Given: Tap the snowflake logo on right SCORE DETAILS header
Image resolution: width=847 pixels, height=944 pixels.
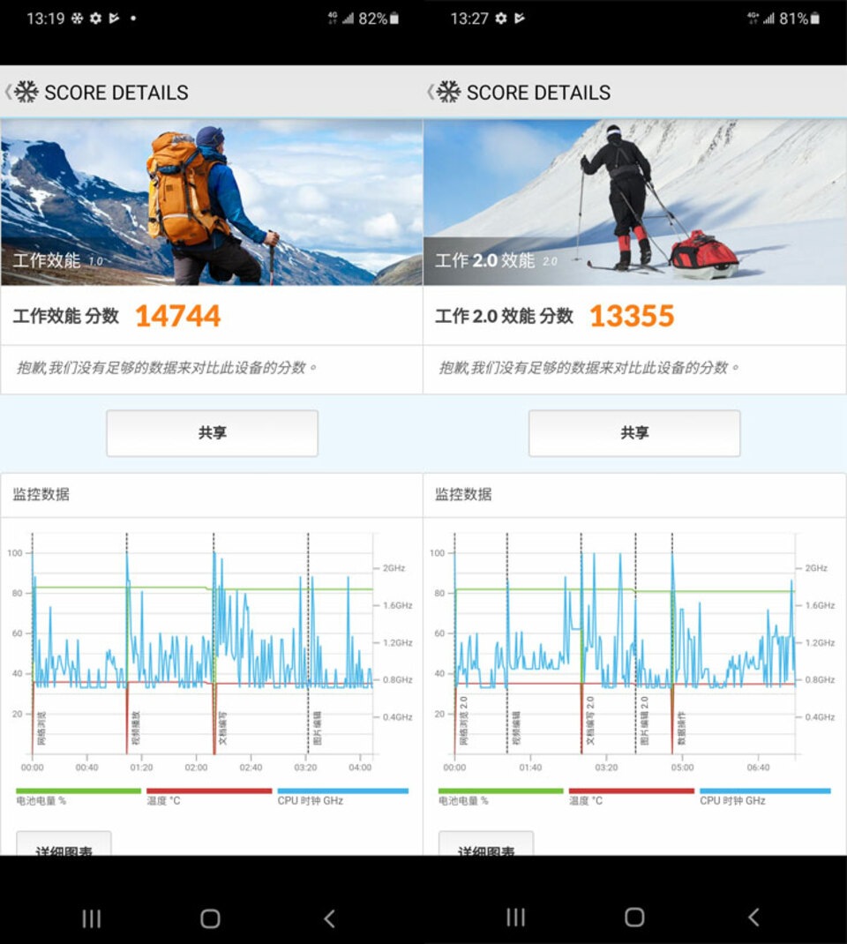Looking at the screenshot, I should point(448,92).
